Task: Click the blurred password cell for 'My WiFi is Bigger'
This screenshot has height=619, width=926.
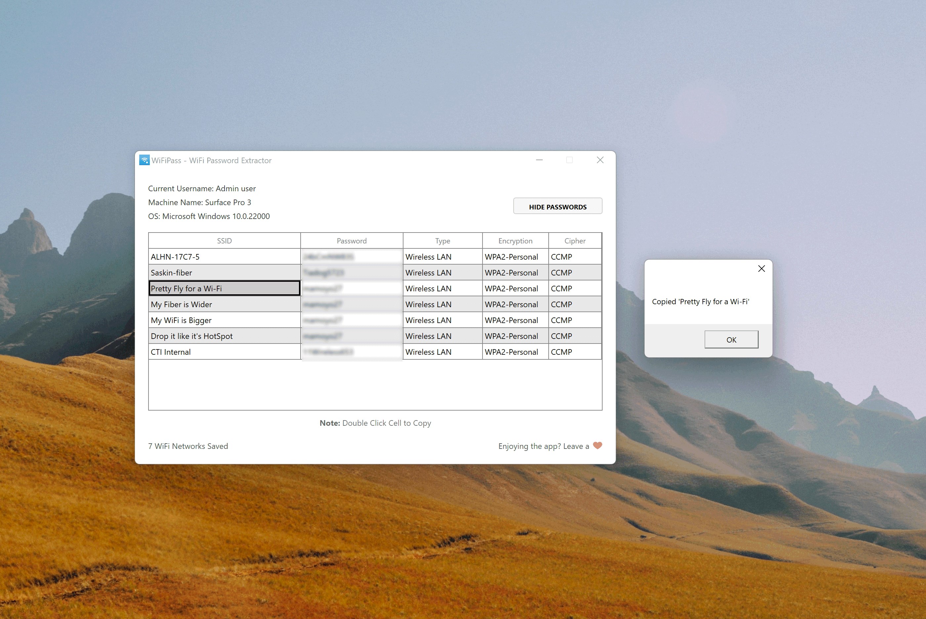Action: [351, 320]
